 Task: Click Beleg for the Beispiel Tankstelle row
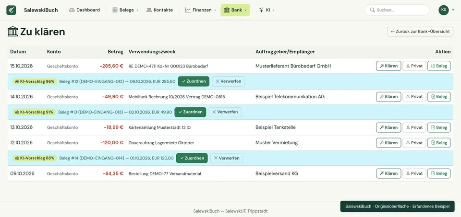pos(439,127)
